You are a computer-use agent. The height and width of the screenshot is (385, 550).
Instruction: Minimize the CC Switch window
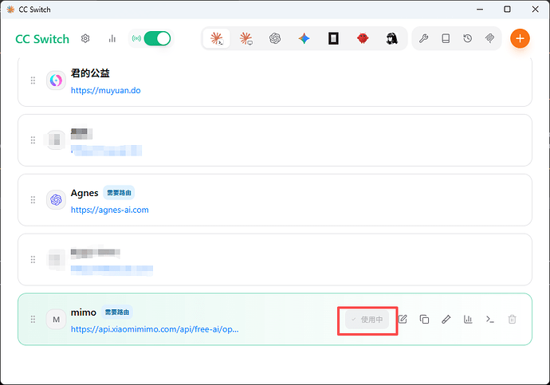480,9
